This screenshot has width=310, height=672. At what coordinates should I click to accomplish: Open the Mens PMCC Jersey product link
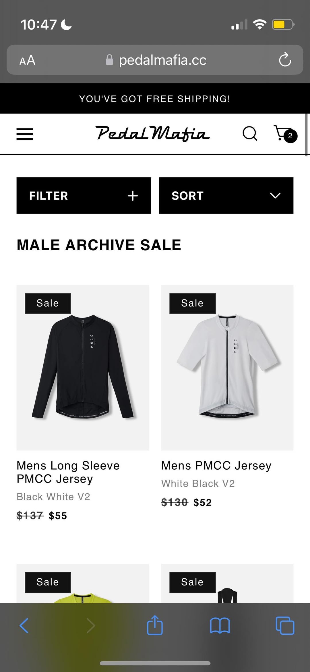click(x=216, y=466)
